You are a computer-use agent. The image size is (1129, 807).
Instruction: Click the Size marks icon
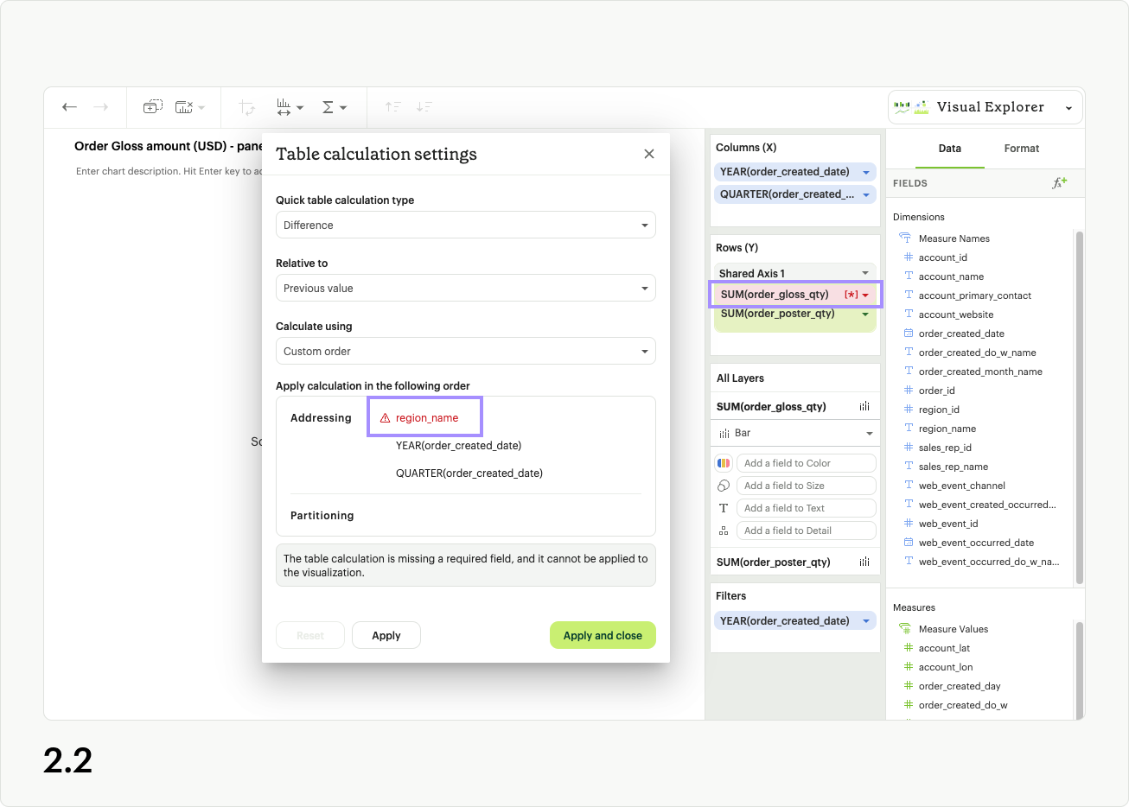[x=724, y=486]
